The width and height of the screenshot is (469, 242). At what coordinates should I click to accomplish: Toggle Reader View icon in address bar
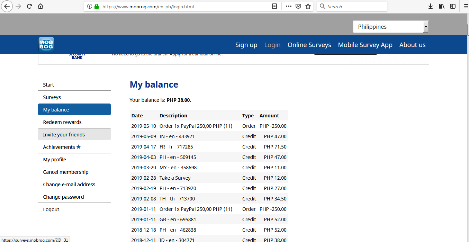[274, 6]
